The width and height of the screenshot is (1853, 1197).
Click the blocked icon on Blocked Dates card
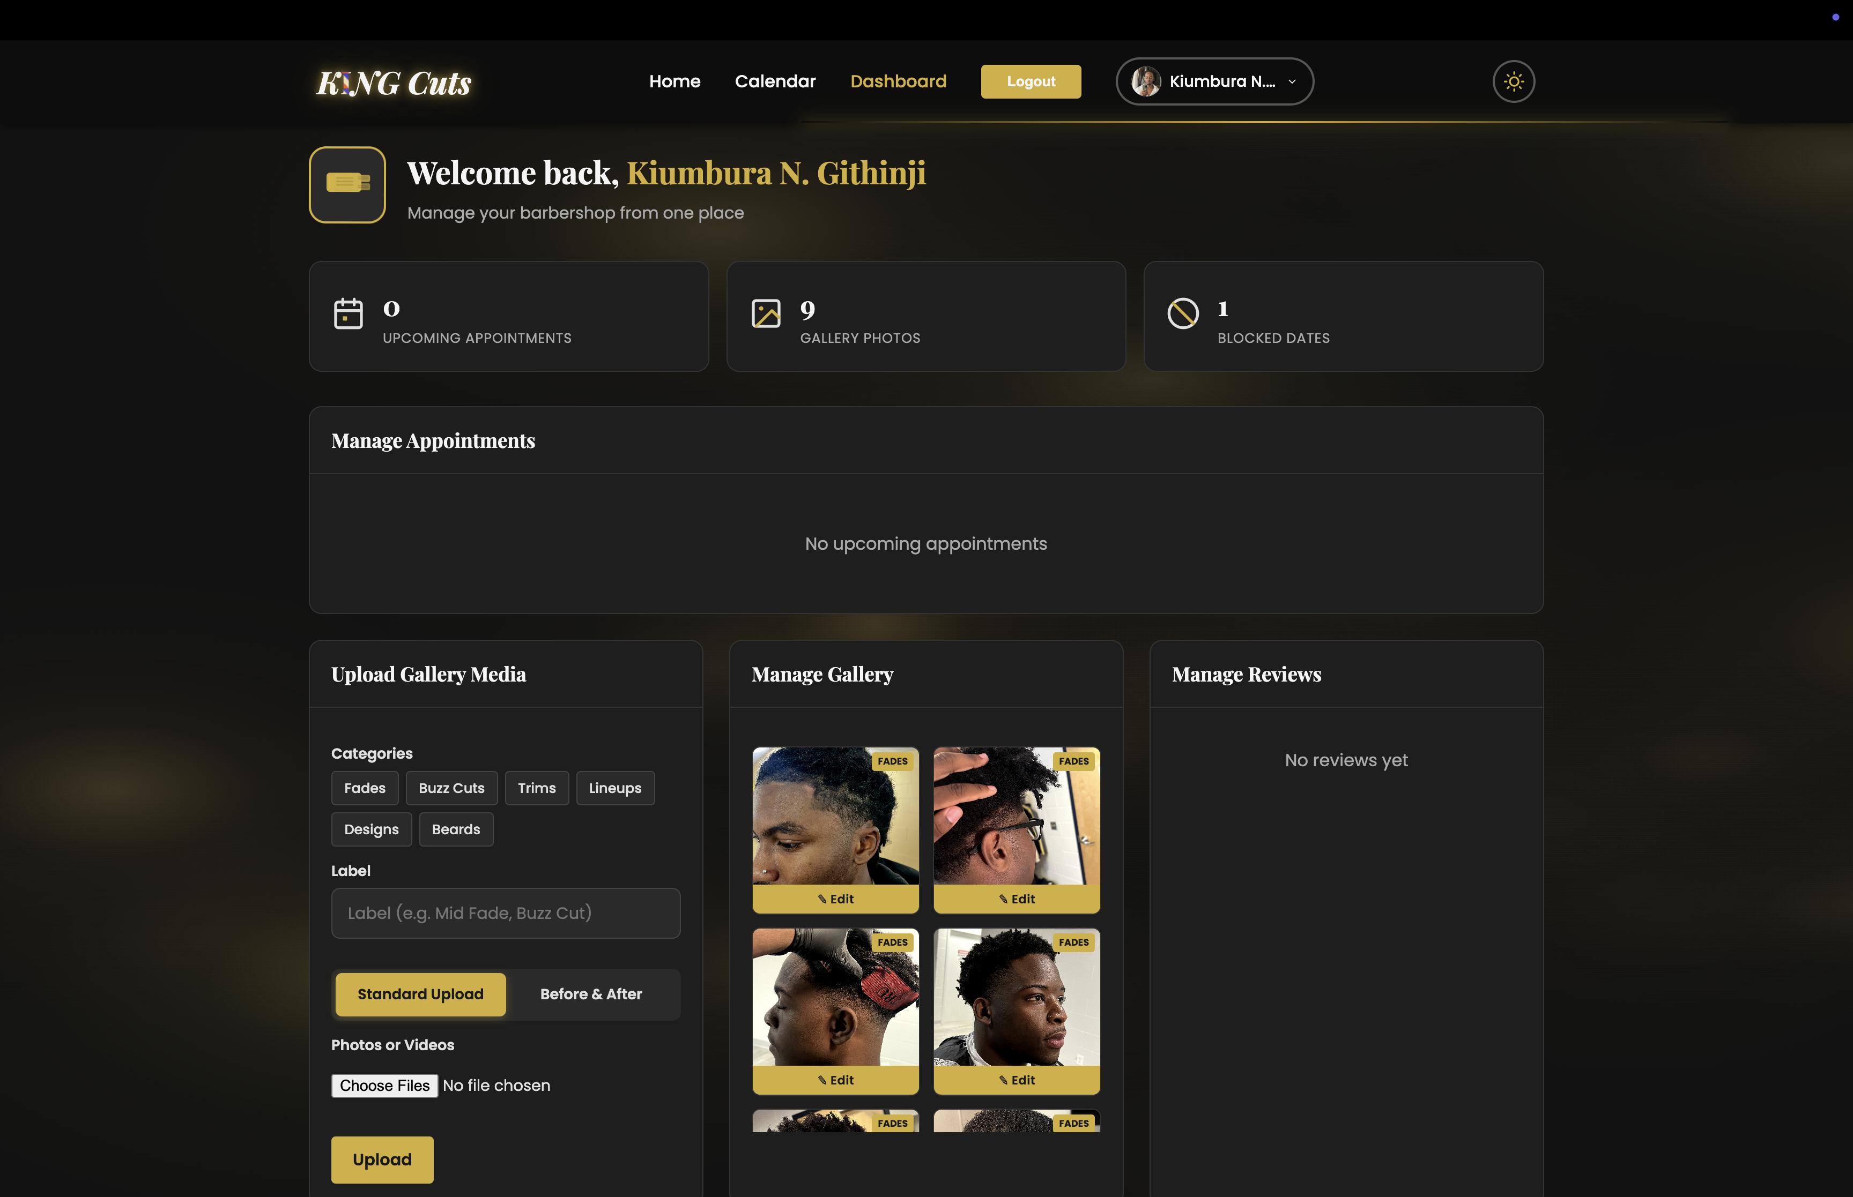1183,314
